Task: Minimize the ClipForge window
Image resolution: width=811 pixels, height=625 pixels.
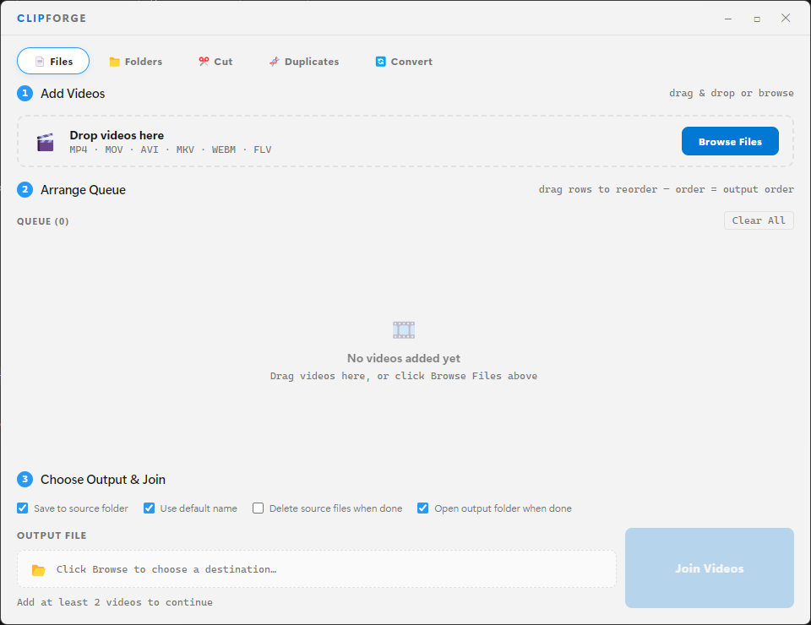Action: click(x=728, y=19)
